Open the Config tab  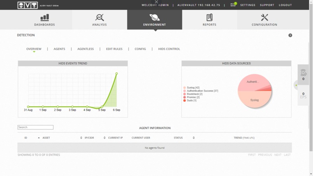[x=140, y=49]
